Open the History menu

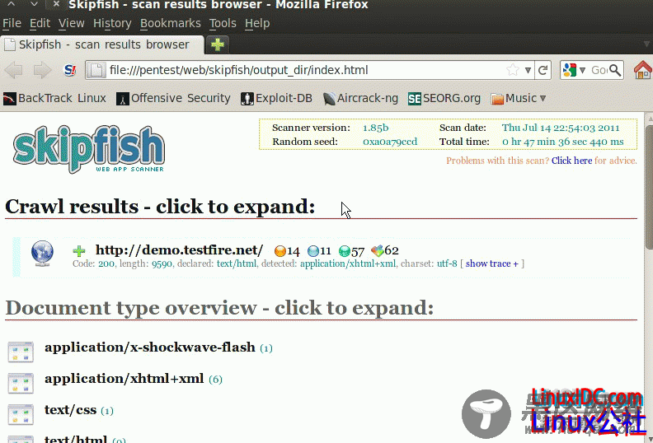click(112, 23)
